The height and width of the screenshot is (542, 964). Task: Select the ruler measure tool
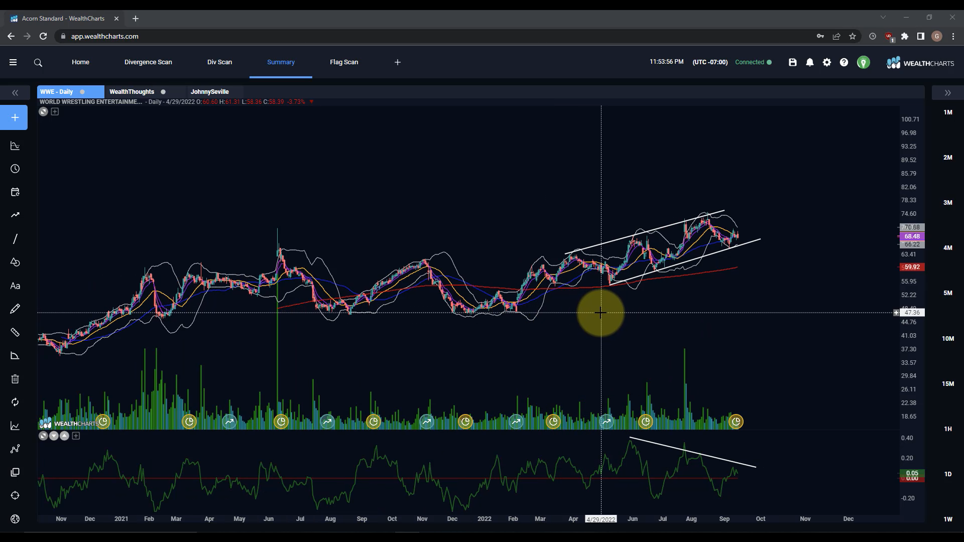[x=15, y=332]
